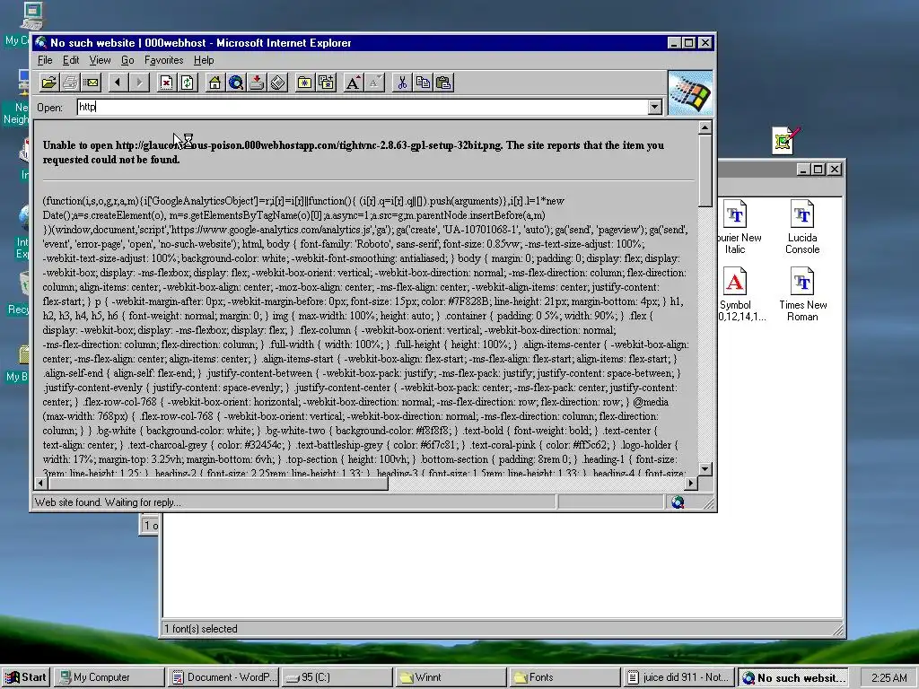Stop loading with the Stop icon
The image size is (919, 689).
coord(166,83)
